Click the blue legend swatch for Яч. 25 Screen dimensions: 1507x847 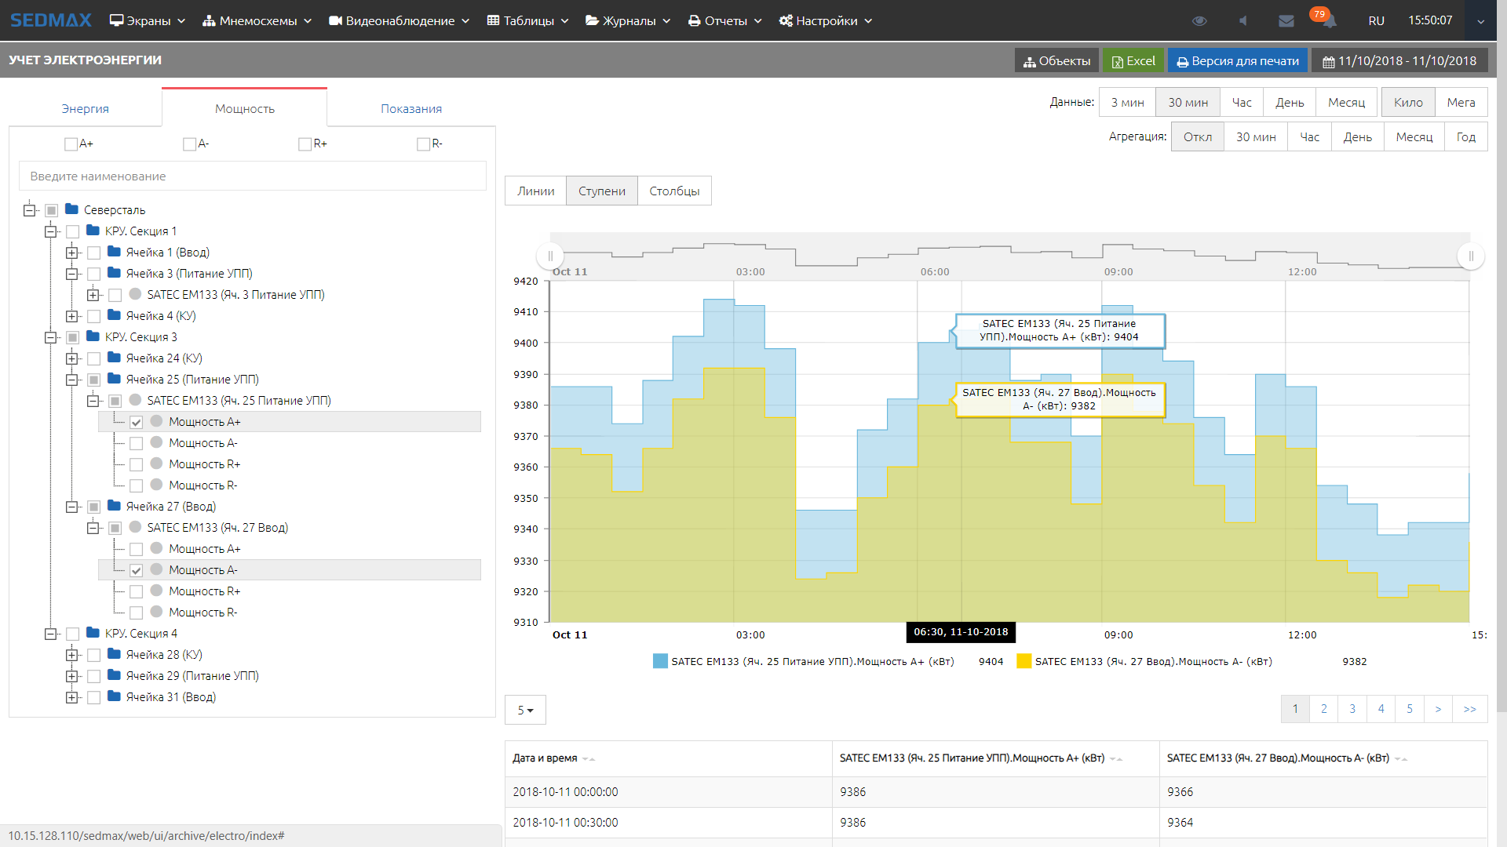point(660,661)
